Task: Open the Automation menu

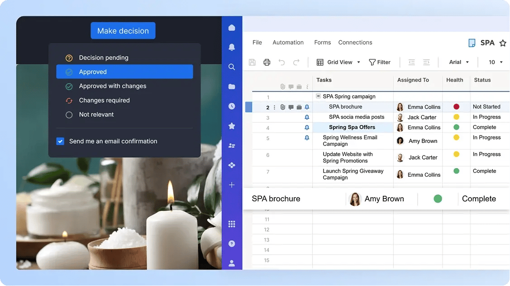Action: coord(288,42)
